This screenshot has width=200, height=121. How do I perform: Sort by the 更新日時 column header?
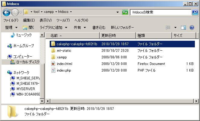click(x=117, y=36)
